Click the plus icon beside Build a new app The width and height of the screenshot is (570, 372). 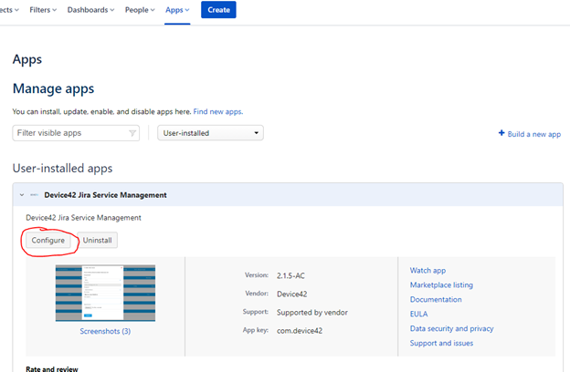point(501,133)
